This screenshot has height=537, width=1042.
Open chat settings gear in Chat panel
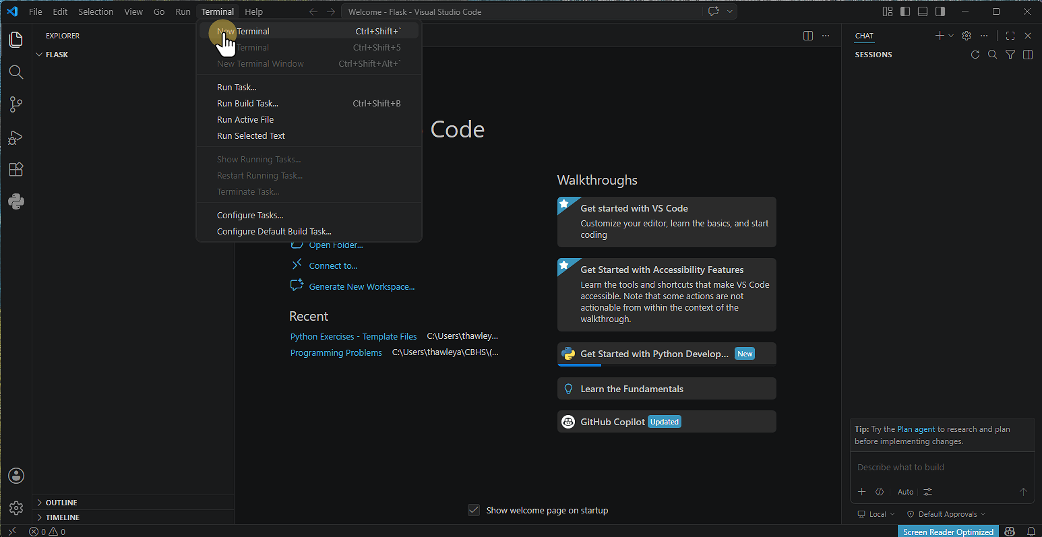(967, 36)
